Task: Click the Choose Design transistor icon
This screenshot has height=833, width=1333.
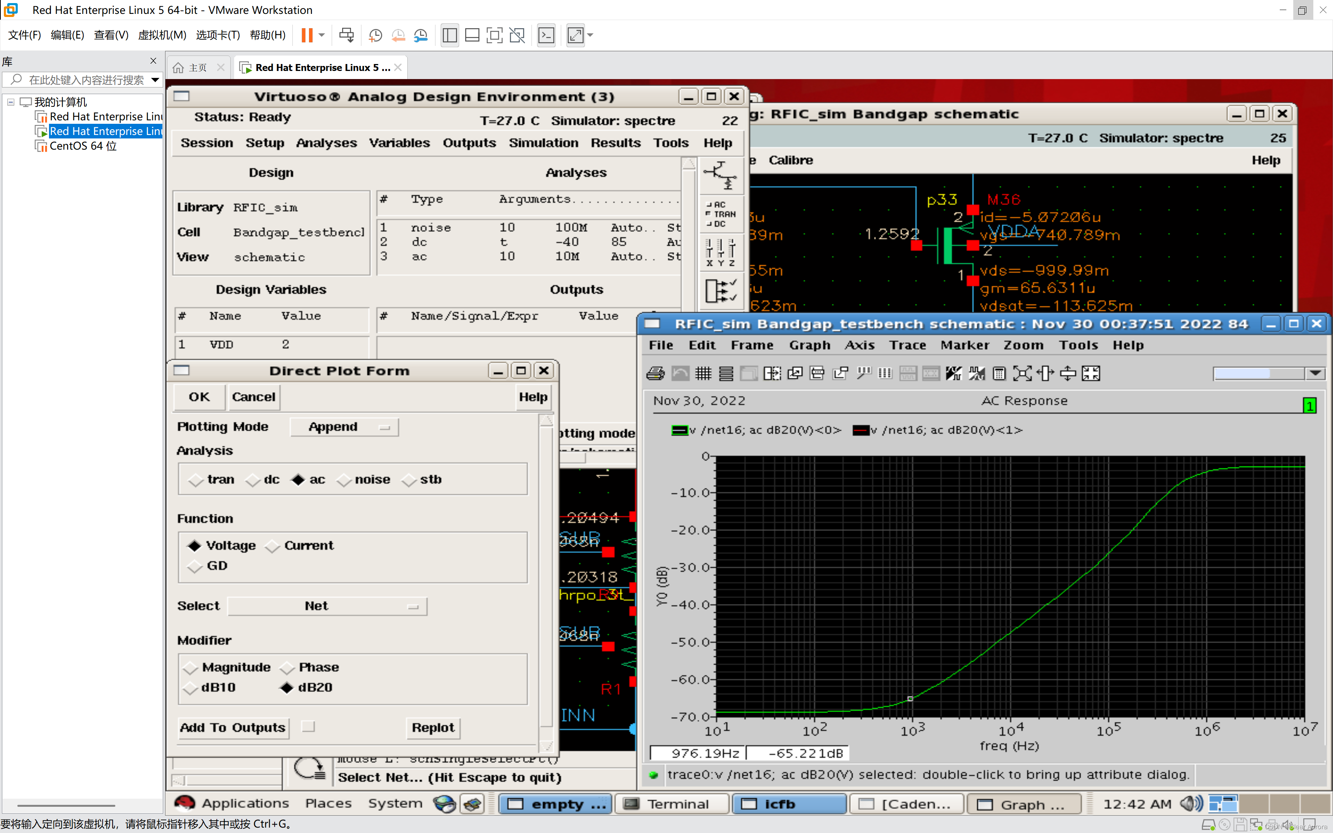Action: click(721, 176)
